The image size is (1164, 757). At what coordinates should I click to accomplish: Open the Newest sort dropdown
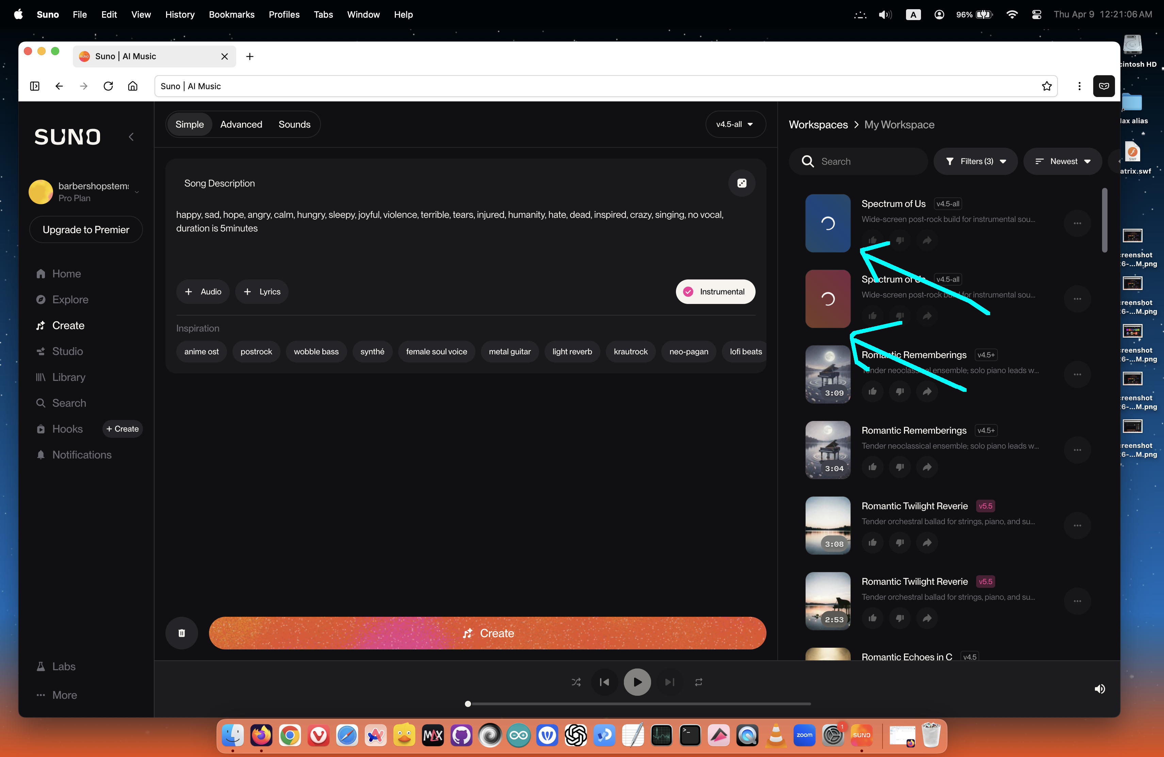[x=1062, y=161]
